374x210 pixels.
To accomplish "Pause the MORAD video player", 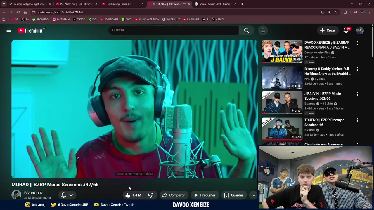I will pos(134,109).
